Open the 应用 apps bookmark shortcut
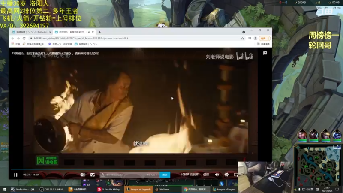Image resolution: width=343 pixels, height=193 pixels. [x=16, y=44]
